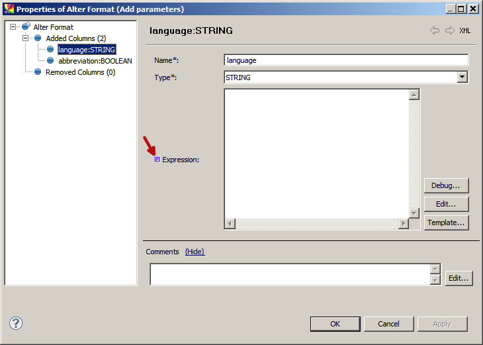Select the language:STRING tree item
The image size is (483, 345).
point(87,50)
